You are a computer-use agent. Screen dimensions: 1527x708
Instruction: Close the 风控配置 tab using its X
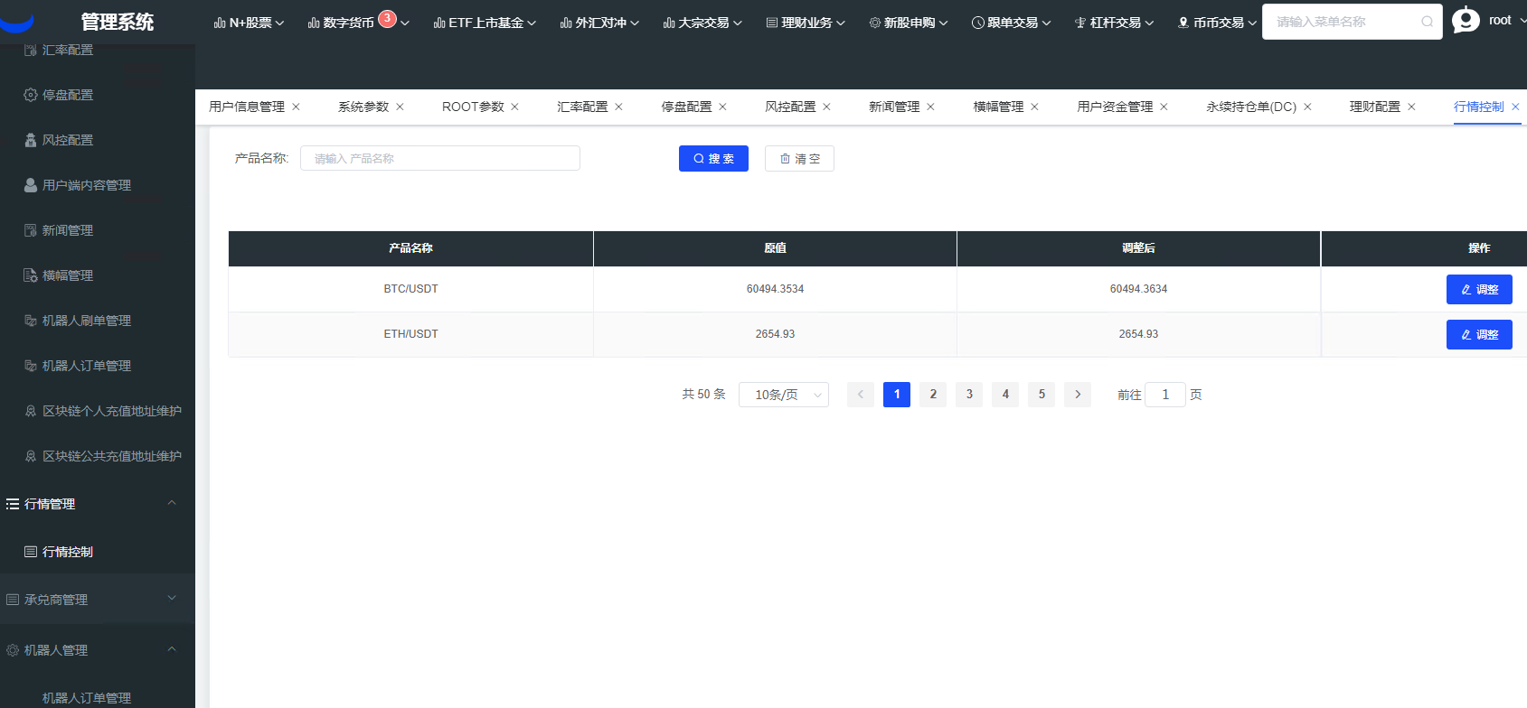[826, 107]
